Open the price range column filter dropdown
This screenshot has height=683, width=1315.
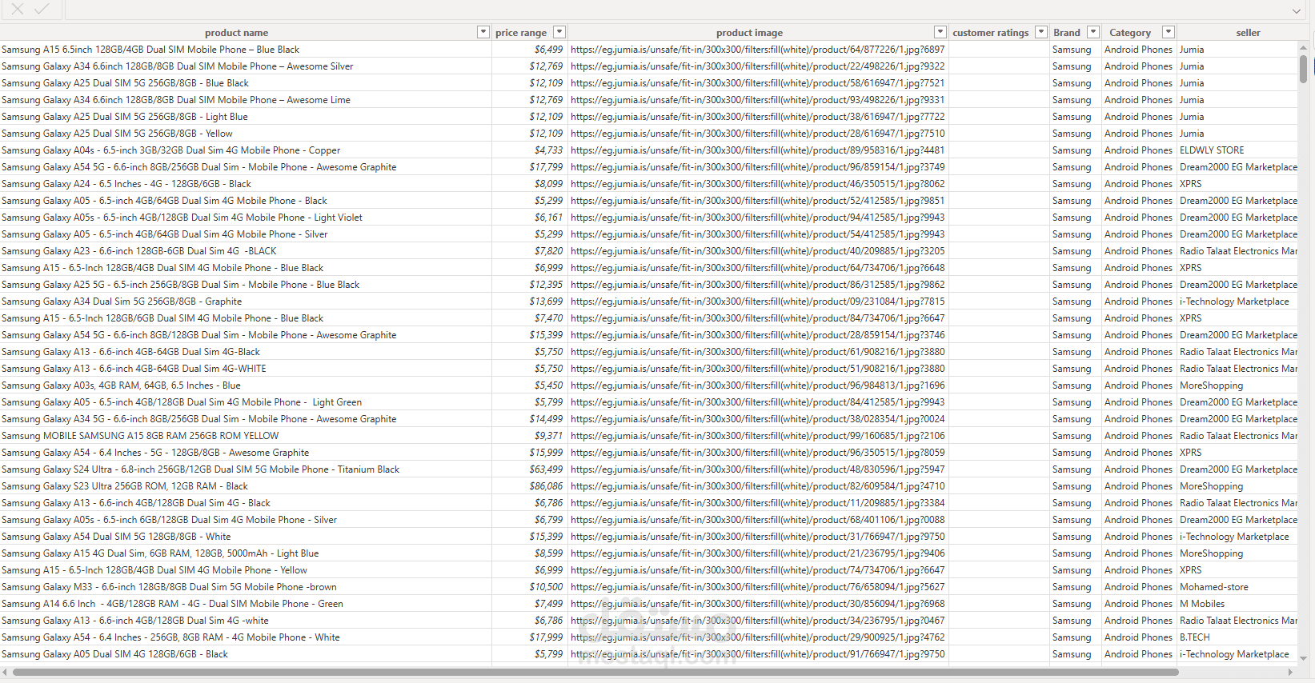click(559, 32)
